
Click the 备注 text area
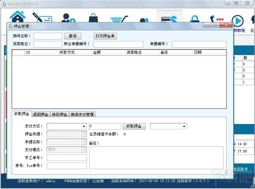pyautogui.click(x=156, y=158)
